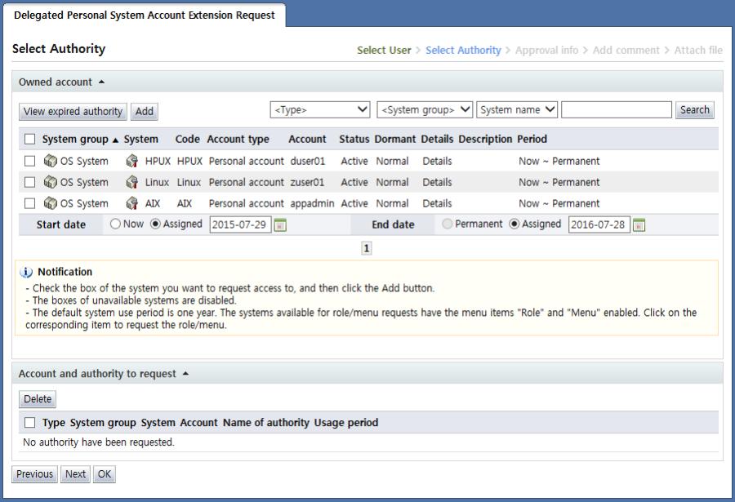
Task: Click the Linux system server icon
Action: 132,183
